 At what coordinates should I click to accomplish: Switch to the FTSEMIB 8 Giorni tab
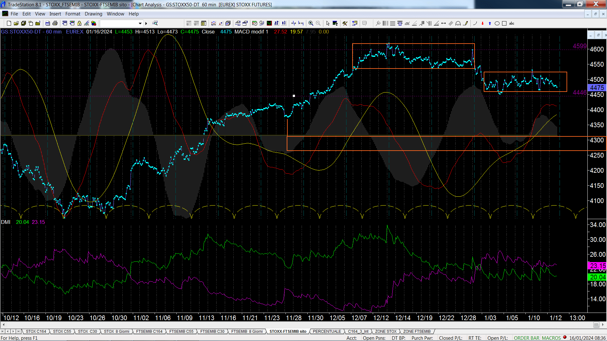(x=247, y=331)
